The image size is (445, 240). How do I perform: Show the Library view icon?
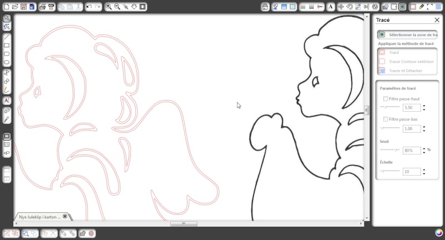[7, 144]
